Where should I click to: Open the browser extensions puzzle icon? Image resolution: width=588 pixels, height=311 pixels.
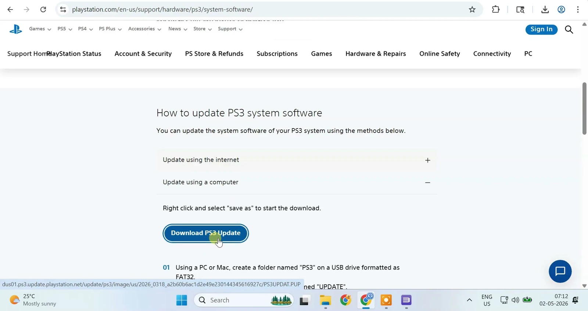(496, 10)
